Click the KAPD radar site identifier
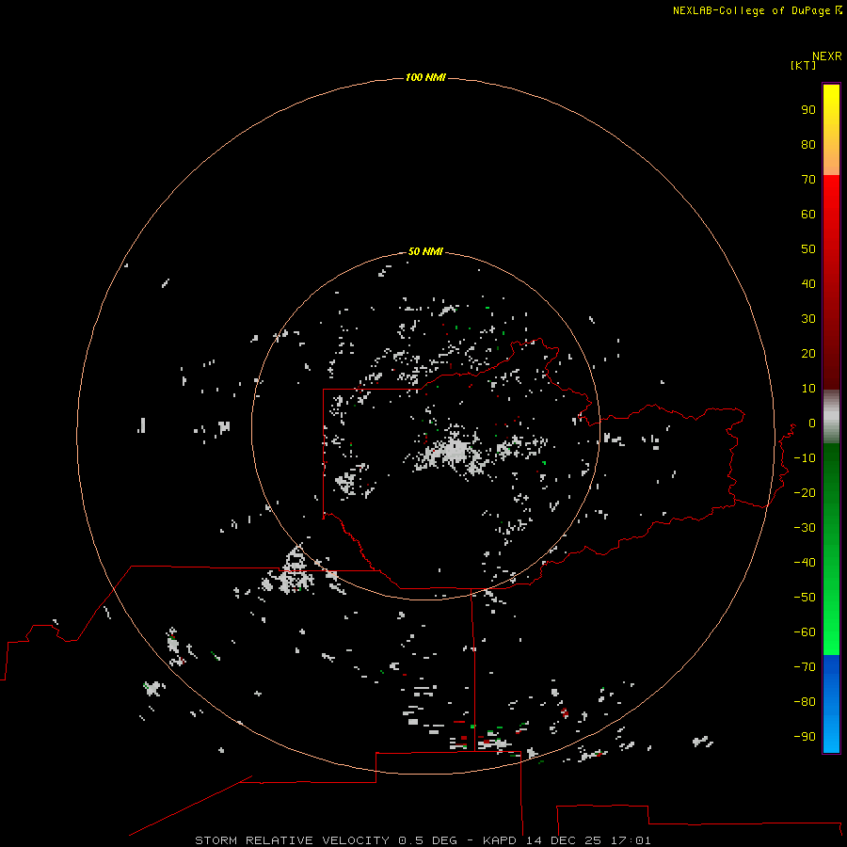Image resolution: width=847 pixels, height=847 pixels. (500, 840)
